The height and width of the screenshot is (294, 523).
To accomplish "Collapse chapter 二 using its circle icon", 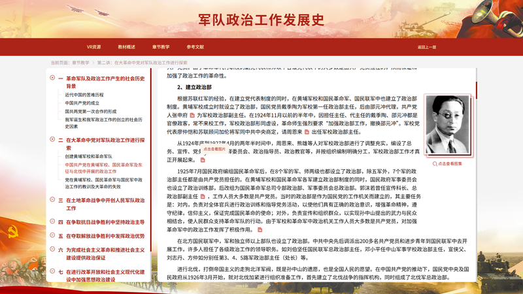I will (x=52, y=139).
